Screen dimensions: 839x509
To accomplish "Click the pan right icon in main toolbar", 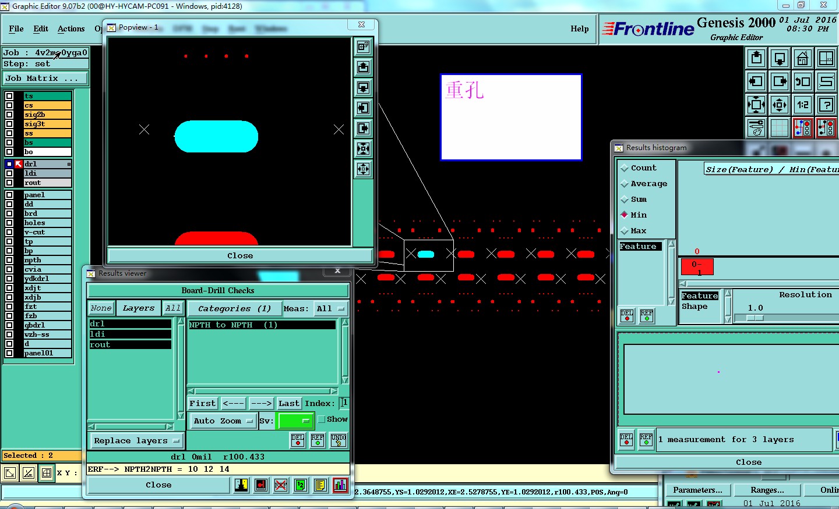I will pyautogui.click(x=780, y=81).
